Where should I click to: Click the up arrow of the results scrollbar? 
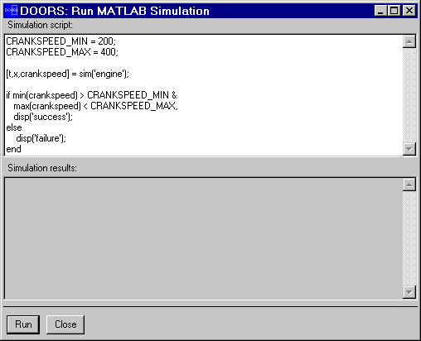pos(409,185)
